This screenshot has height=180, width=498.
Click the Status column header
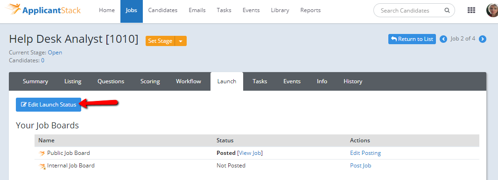tap(225, 140)
